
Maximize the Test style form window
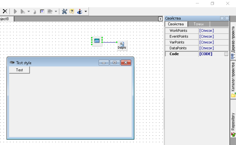click(115, 63)
